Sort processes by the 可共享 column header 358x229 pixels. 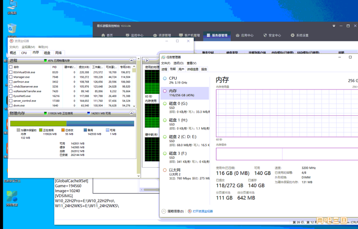pyautogui.click(x=112, y=67)
